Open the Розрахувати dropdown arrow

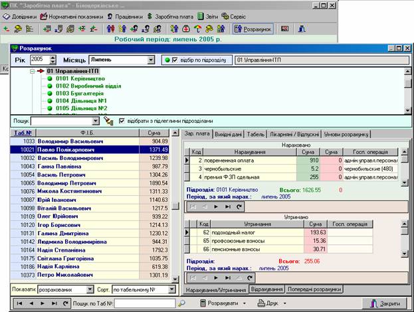(245, 303)
